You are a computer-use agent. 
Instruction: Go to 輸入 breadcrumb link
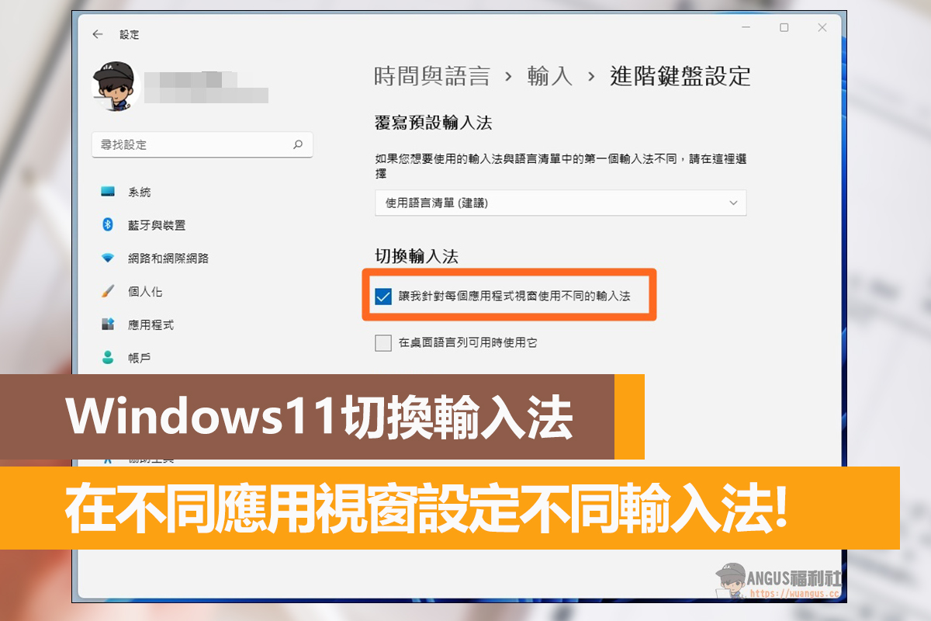pos(550,76)
